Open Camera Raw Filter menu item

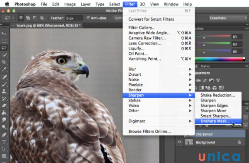coord(159,38)
